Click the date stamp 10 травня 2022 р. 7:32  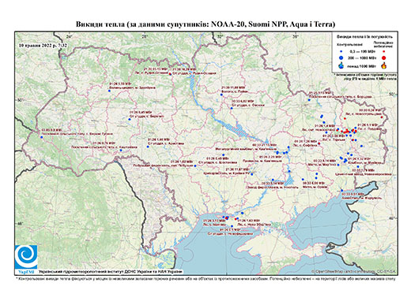coord(43,45)
